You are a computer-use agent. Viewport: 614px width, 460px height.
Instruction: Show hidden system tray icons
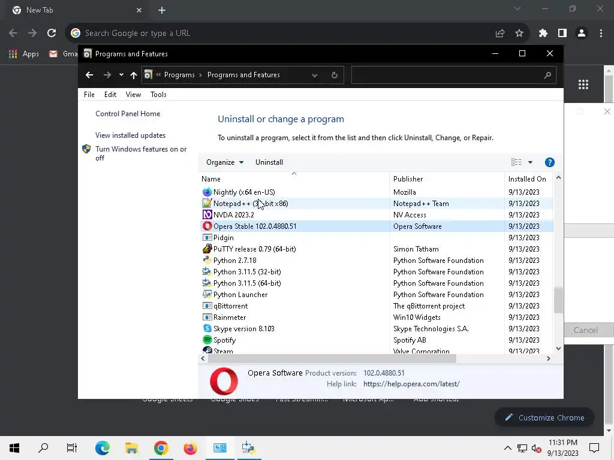point(507,448)
